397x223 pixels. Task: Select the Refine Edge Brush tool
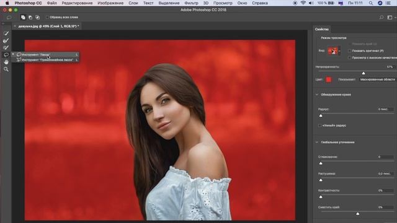[x=6, y=40]
